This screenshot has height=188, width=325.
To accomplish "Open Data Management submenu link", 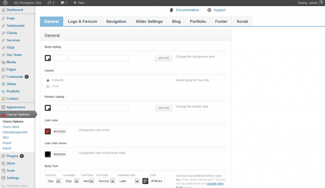I will click(x=15, y=132).
